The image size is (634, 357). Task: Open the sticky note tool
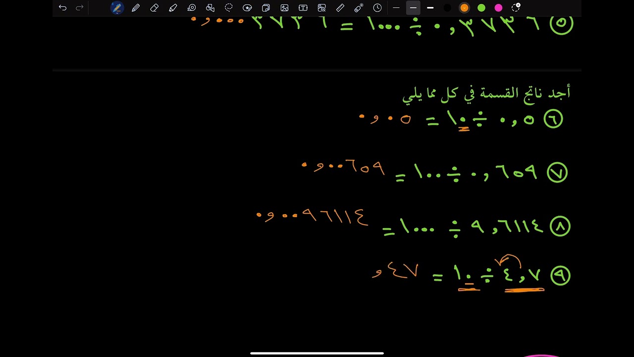pos(265,7)
